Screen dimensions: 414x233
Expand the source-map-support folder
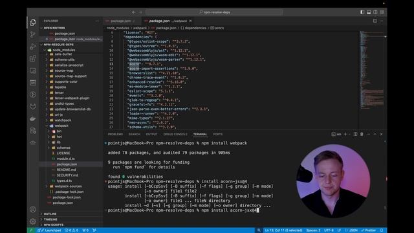tap(71, 76)
